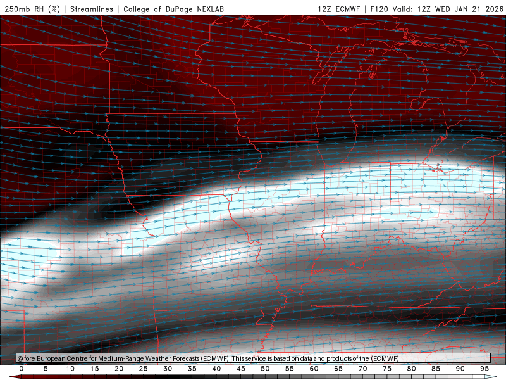Click the 70 label on the RH scale
The height and width of the screenshot is (380, 506).
362,369
